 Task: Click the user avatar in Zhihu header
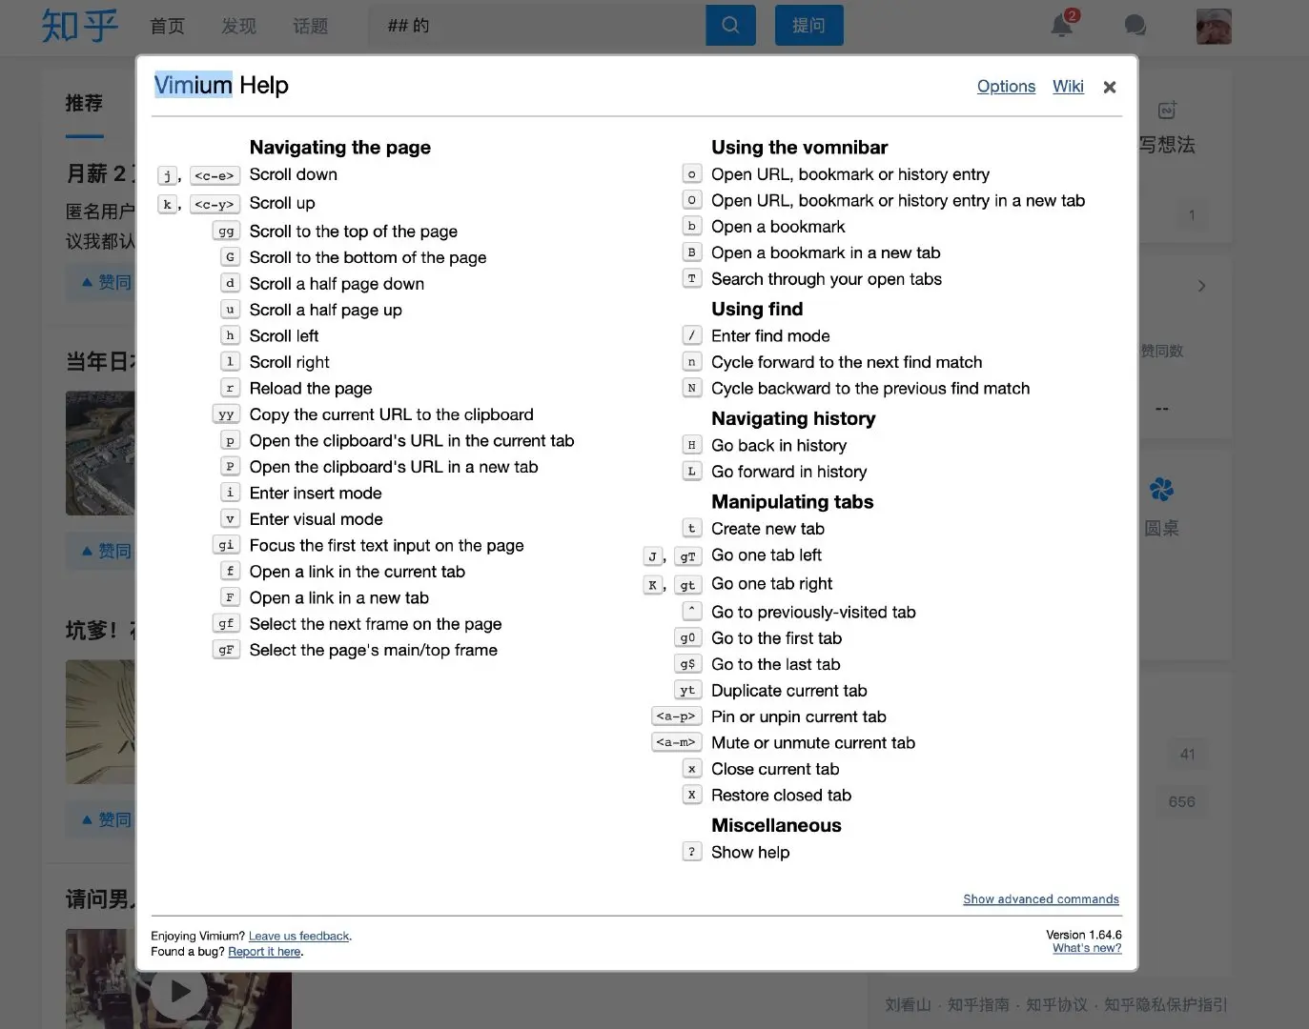(1214, 26)
